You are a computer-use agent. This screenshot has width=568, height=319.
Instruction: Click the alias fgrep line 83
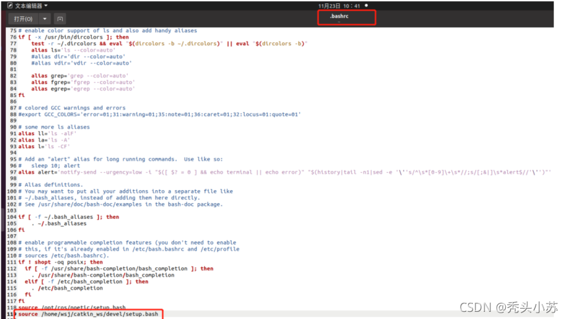click(83, 82)
